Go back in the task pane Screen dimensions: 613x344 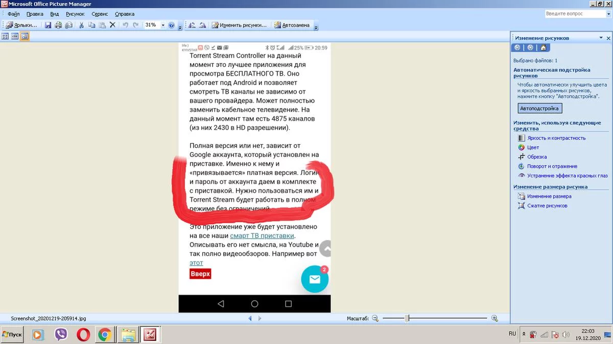(517, 47)
